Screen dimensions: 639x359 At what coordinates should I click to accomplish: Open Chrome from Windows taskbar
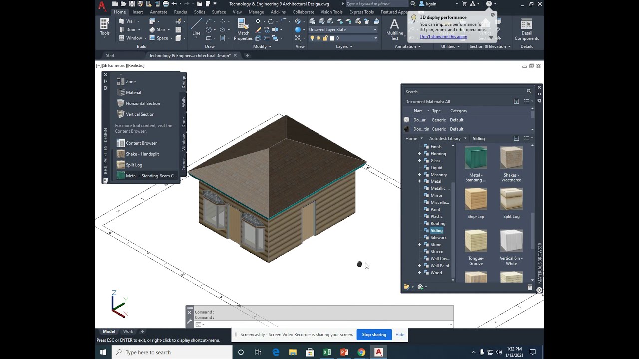pos(361,352)
